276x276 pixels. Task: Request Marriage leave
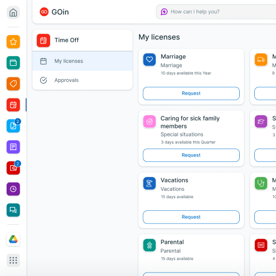click(191, 93)
